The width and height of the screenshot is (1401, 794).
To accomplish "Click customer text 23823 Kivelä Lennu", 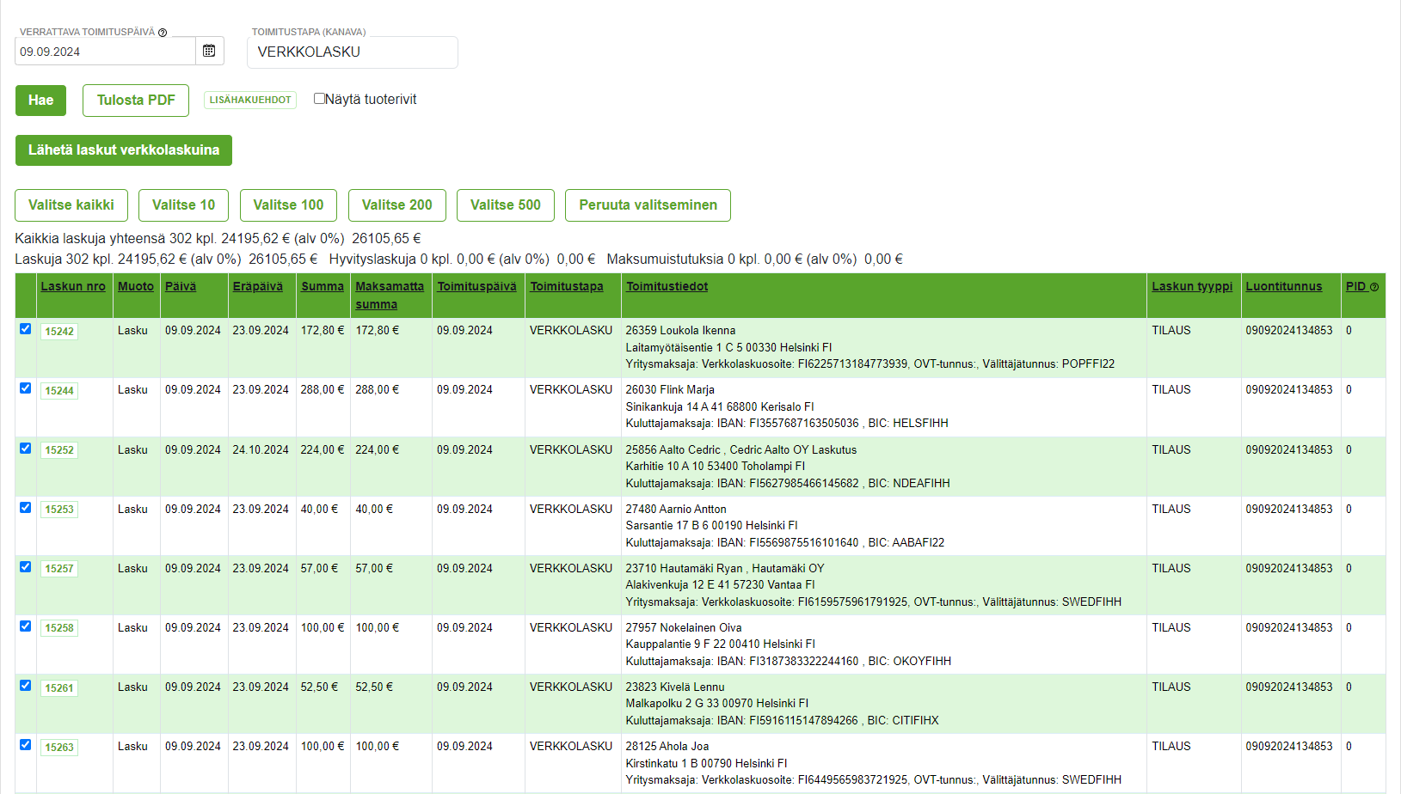I will [675, 687].
